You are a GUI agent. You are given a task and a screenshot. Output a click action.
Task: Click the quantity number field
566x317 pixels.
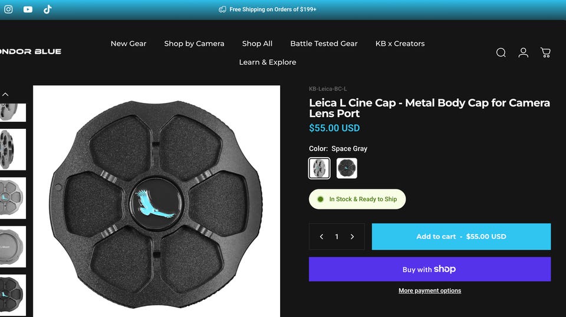(337, 236)
